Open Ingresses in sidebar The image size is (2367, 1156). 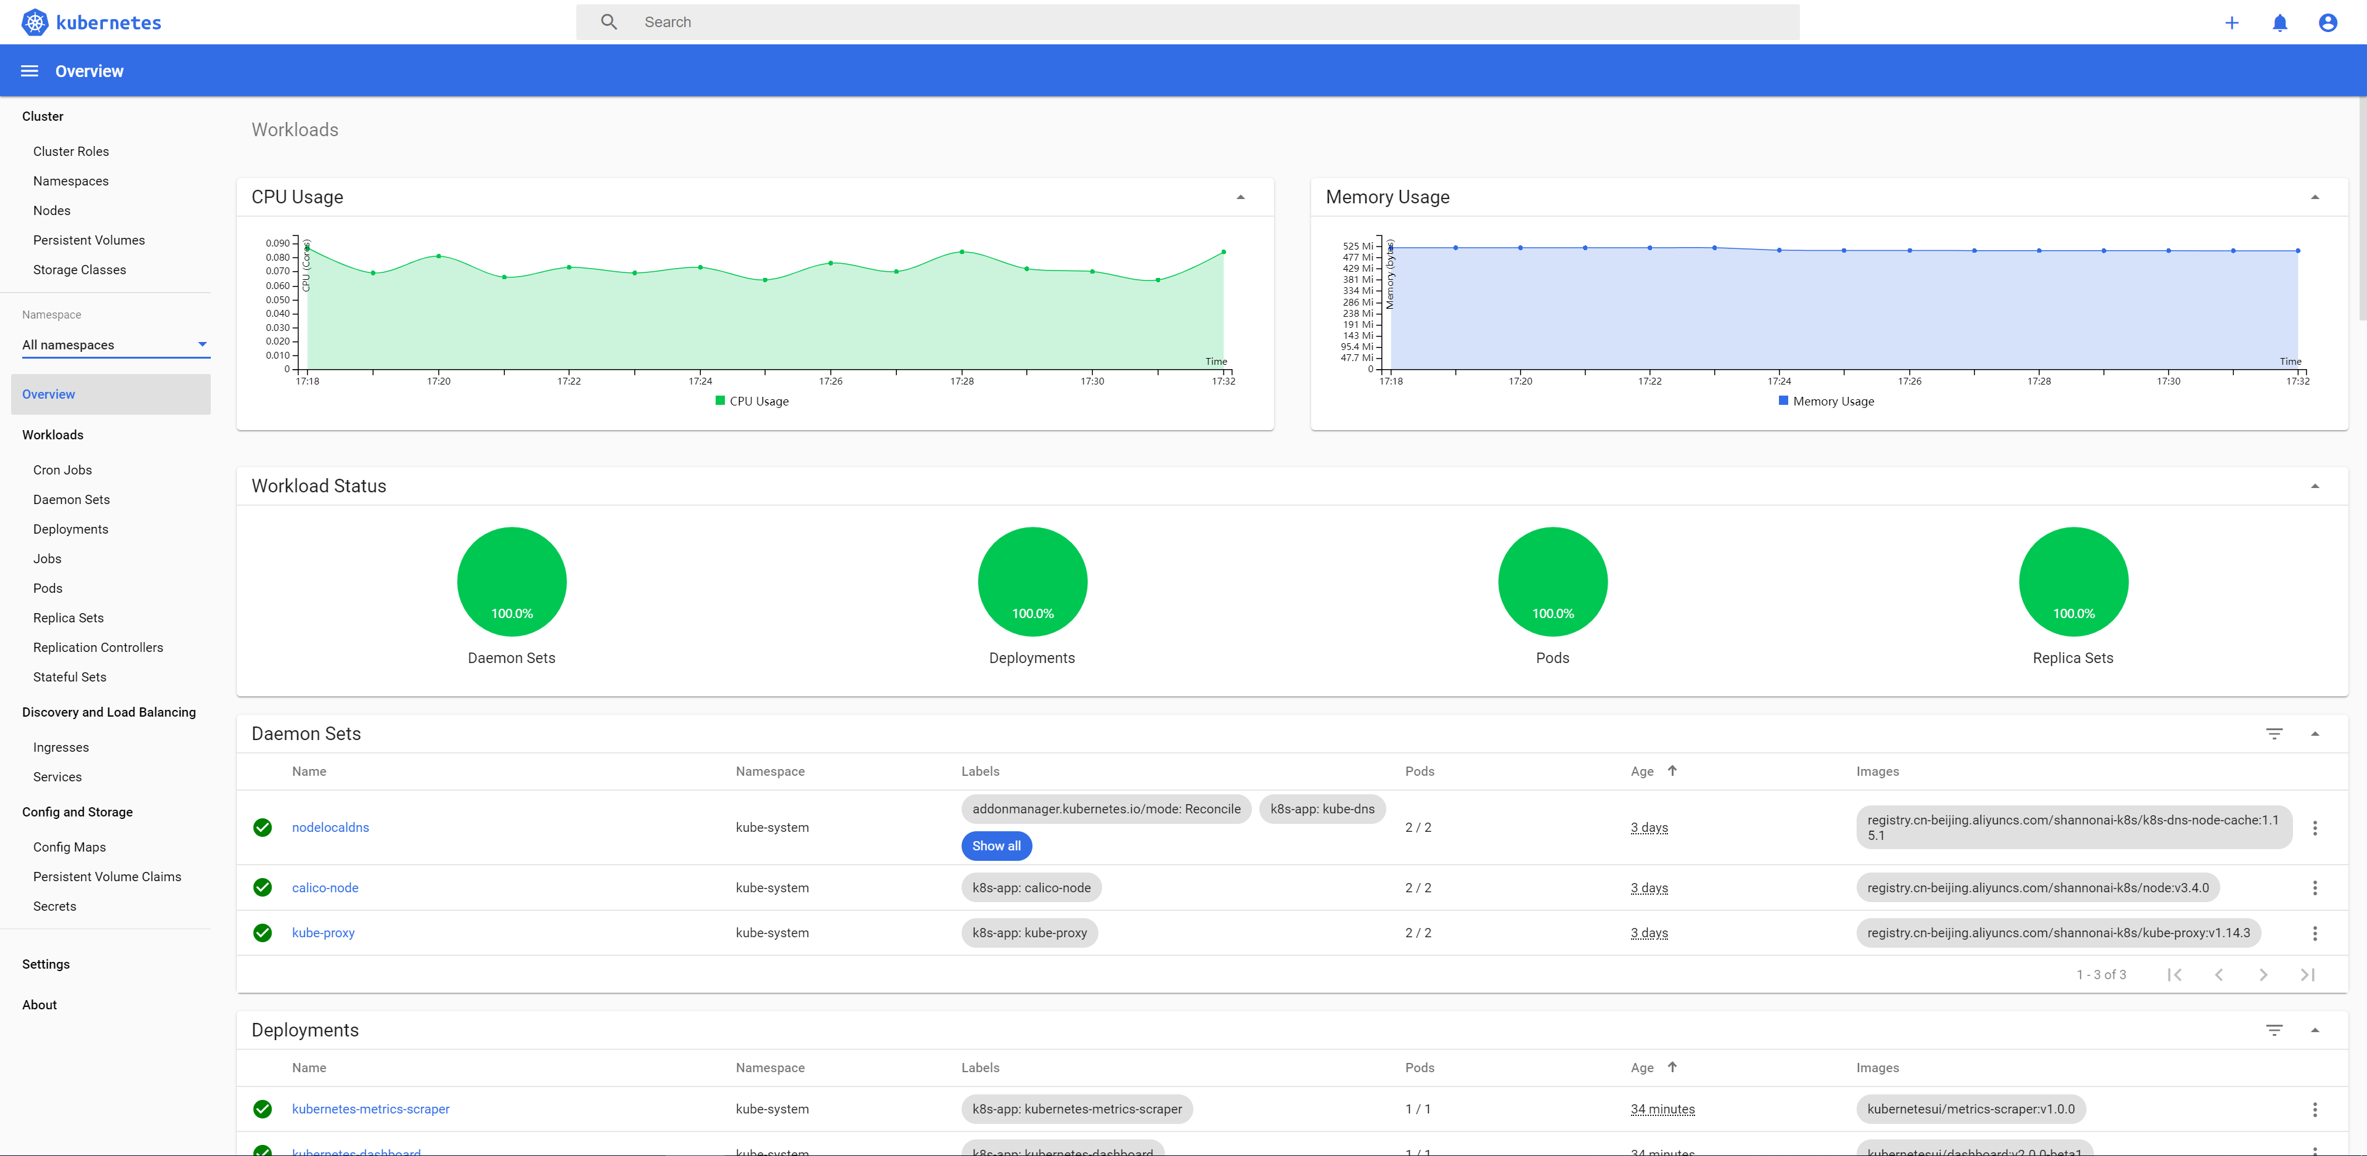(60, 747)
